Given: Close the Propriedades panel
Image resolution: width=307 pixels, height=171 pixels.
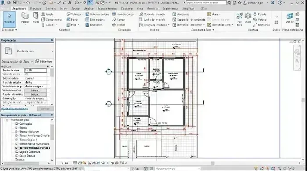Looking at the screenshot, I should point(52,40).
